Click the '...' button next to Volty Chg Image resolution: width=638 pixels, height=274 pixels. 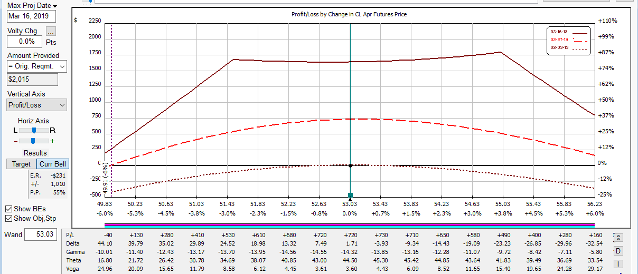coord(51,31)
